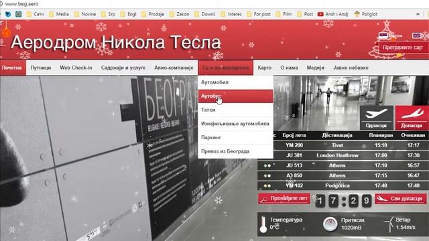The image size is (429, 241).
Task: Open the Медији menu
Action: click(x=315, y=68)
